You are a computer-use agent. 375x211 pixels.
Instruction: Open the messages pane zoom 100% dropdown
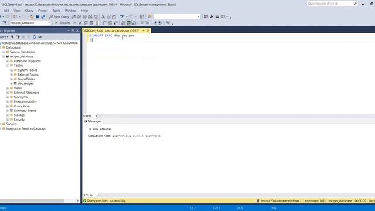[97, 195]
